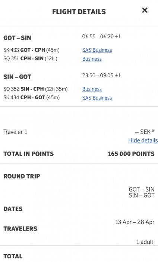
Task: Click the SK 434 CPH - GOT segment
Action: click(x=31, y=97)
